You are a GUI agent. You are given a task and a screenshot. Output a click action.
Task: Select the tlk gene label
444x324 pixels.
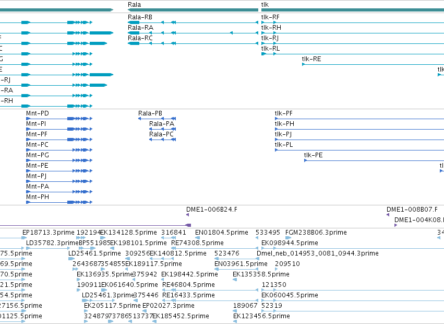click(x=265, y=5)
